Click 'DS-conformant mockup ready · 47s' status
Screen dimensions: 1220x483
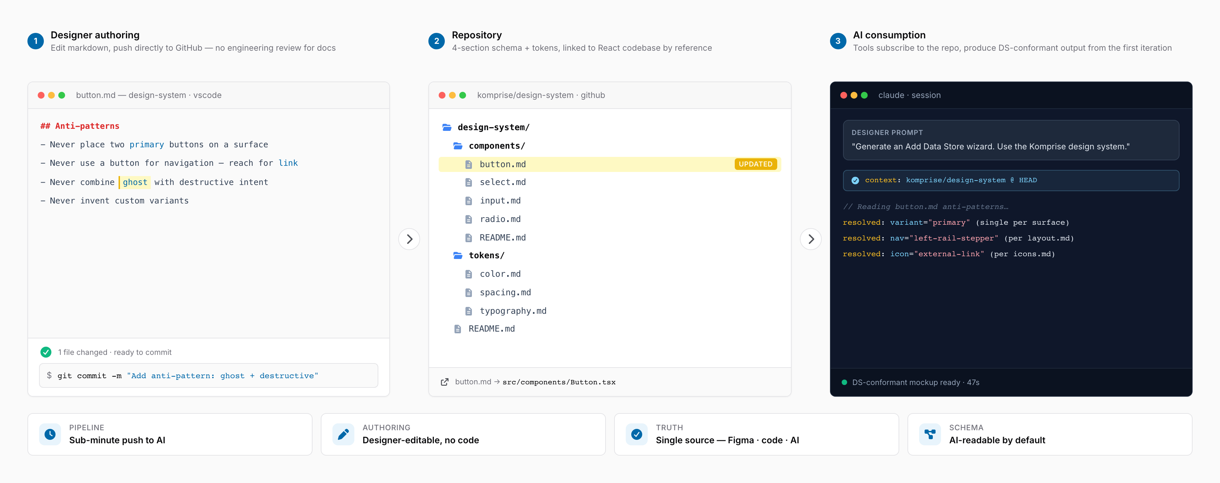tap(915, 382)
